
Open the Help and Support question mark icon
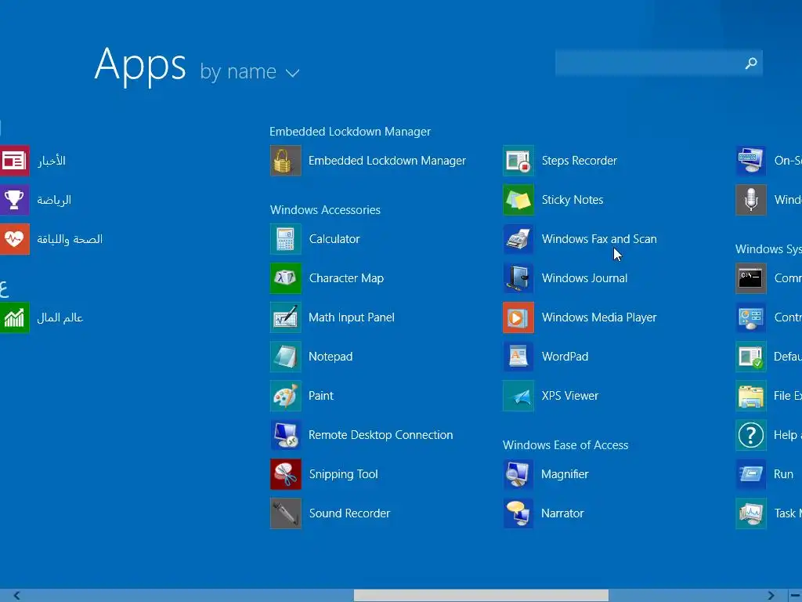(x=751, y=435)
